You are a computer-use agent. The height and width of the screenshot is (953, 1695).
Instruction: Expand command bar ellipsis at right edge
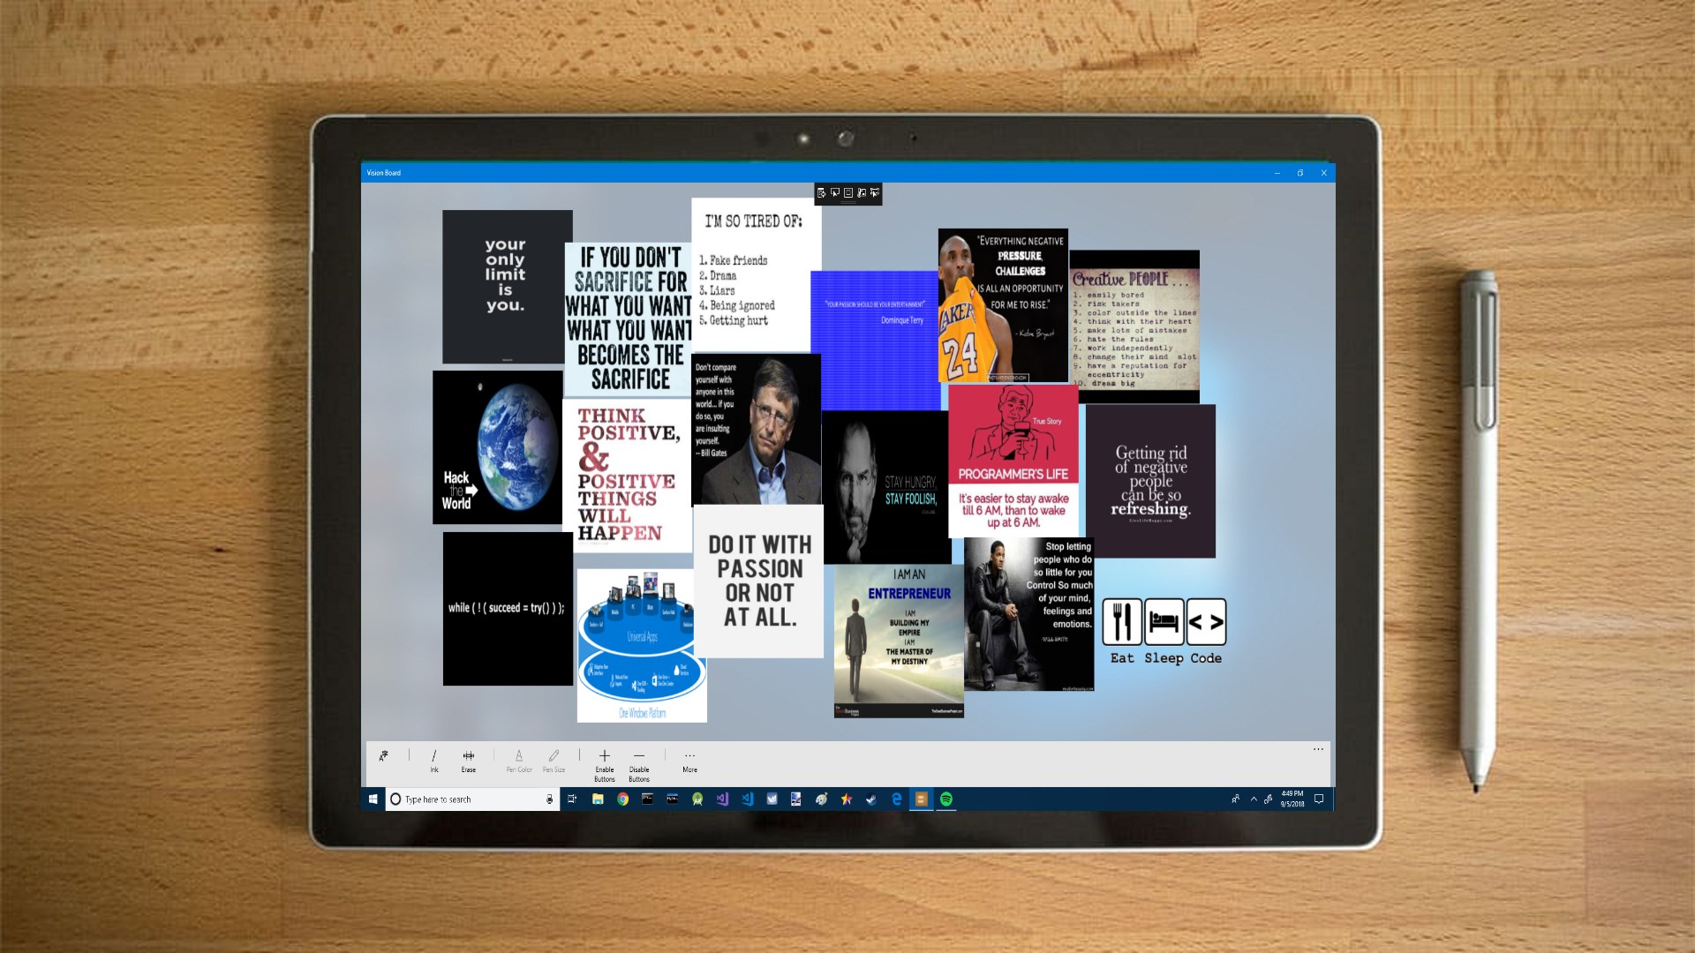(1318, 749)
